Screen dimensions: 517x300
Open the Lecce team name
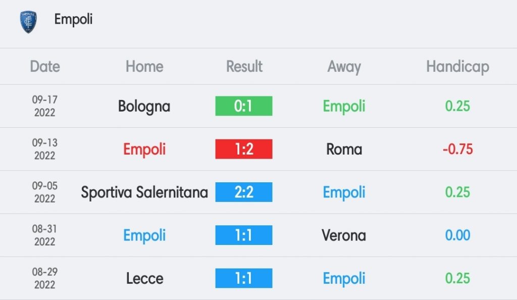pos(145,279)
